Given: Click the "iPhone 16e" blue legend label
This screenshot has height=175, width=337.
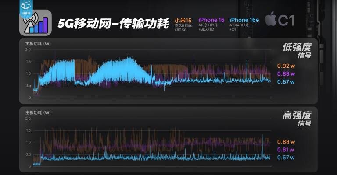Looking at the screenshot, I should click(x=244, y=20).
